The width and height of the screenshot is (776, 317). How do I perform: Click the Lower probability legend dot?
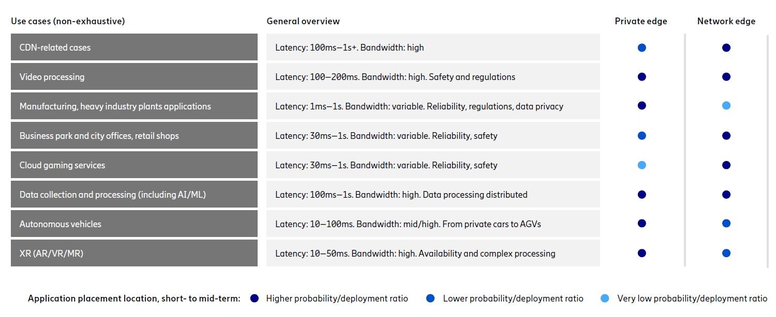[x=430, y=298]
